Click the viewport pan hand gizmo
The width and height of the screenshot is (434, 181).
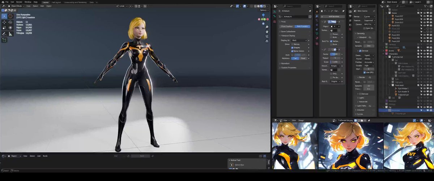(x=267, y=31)
